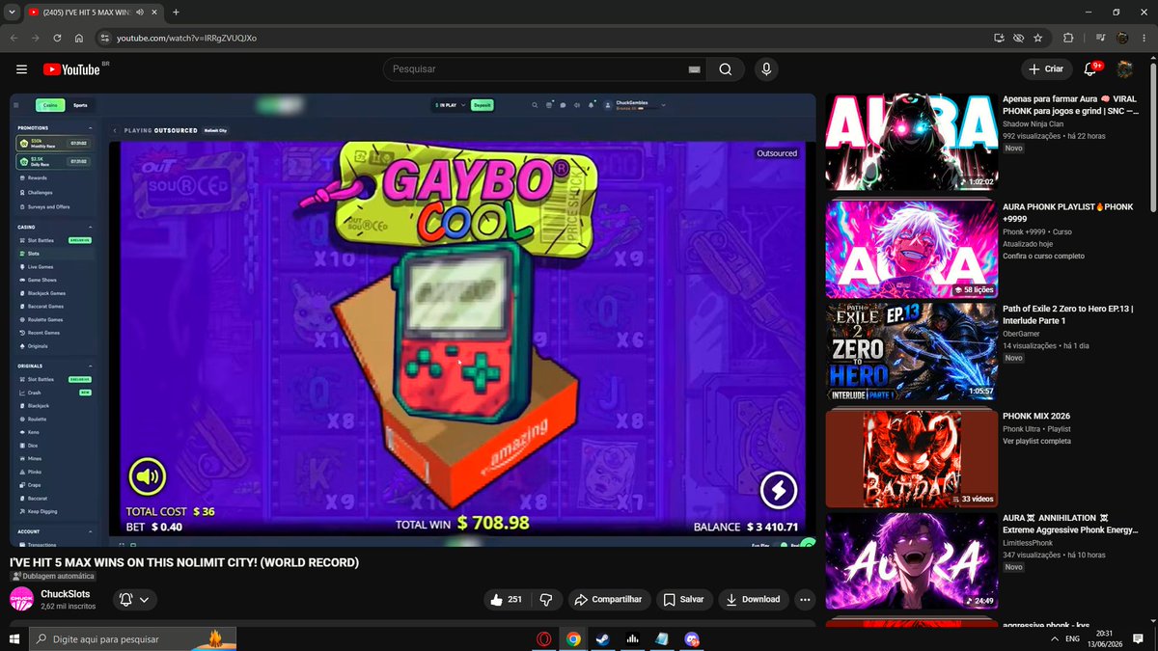The image size is (1158, 651).
Task: Open the tab search dropdown arrow
Action: click(x=10, y=12)
